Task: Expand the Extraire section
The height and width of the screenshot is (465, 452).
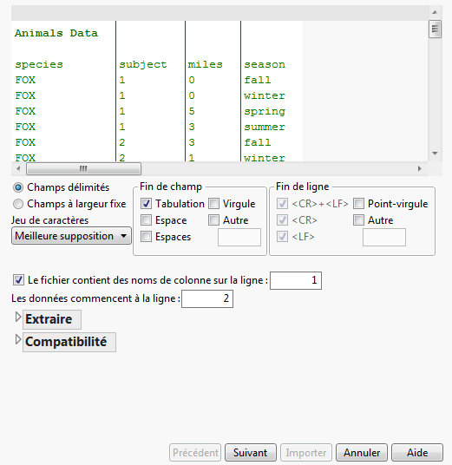Action: click(18, 317)
